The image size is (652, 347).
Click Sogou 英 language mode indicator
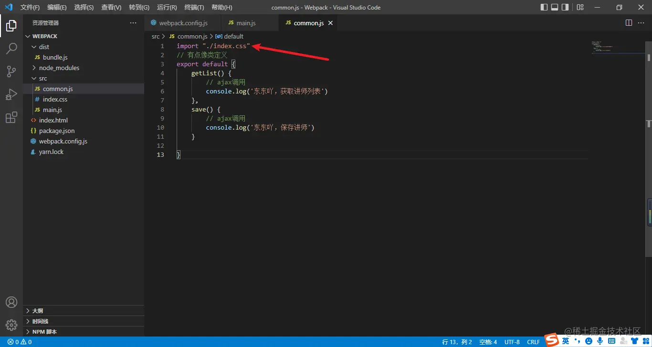pos(566,341)
